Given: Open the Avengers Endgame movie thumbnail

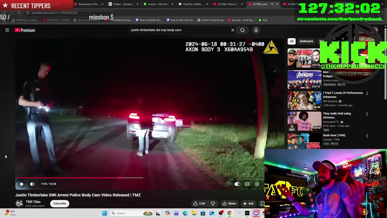Looking at the screenshot, I should pos(304,80).
